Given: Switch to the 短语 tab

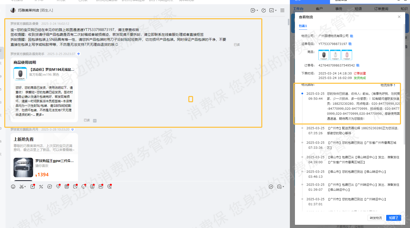Looking at the screenshot, I should pyautogui.click(x=358, y=9).
